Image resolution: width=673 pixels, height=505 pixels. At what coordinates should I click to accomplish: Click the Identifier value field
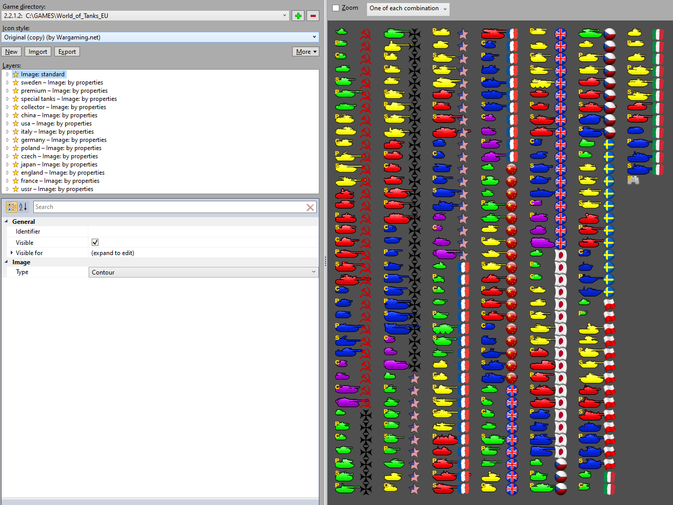click(x=203, y=232)
